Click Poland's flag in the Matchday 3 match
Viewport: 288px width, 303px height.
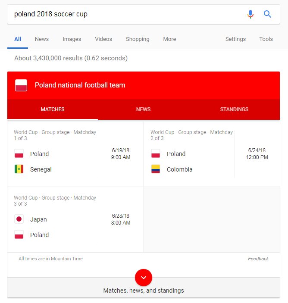(x=19, y=234)
